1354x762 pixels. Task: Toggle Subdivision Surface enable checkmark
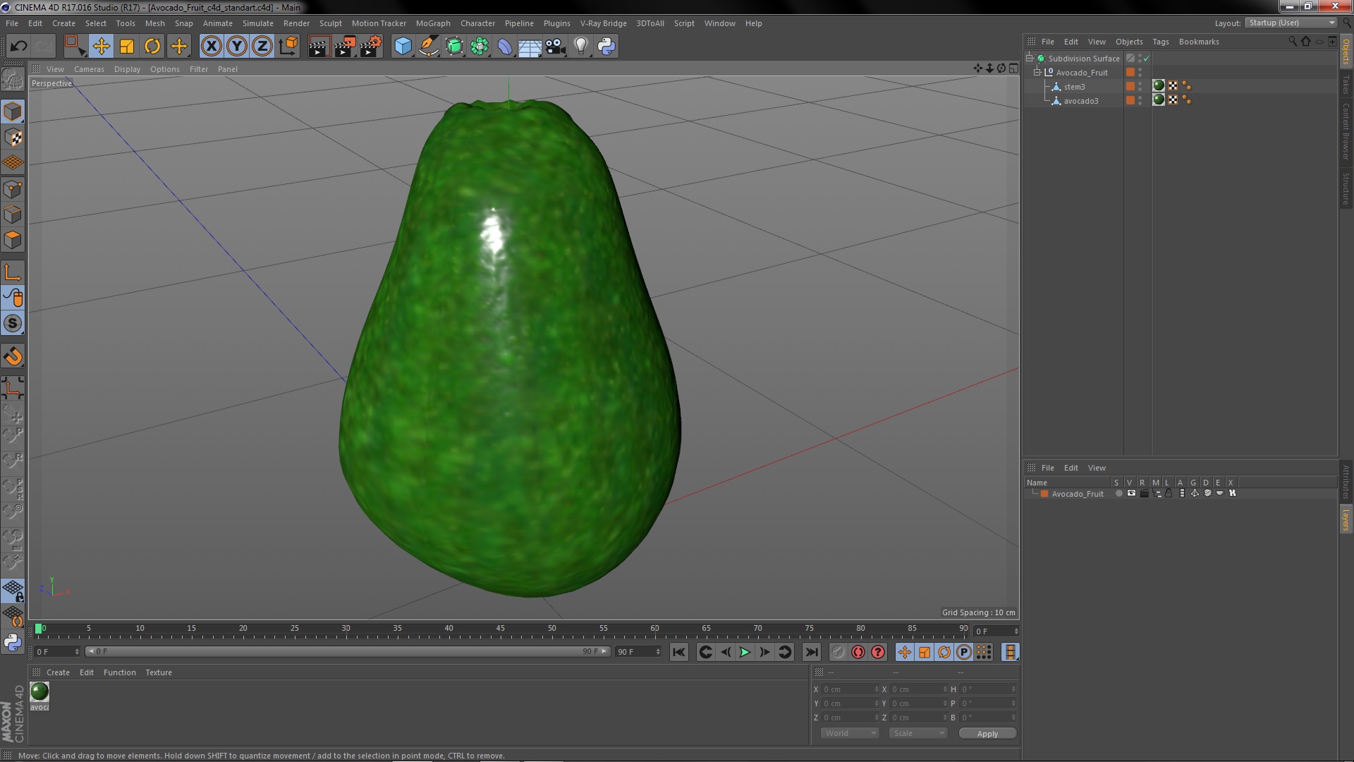[1146, 59]
